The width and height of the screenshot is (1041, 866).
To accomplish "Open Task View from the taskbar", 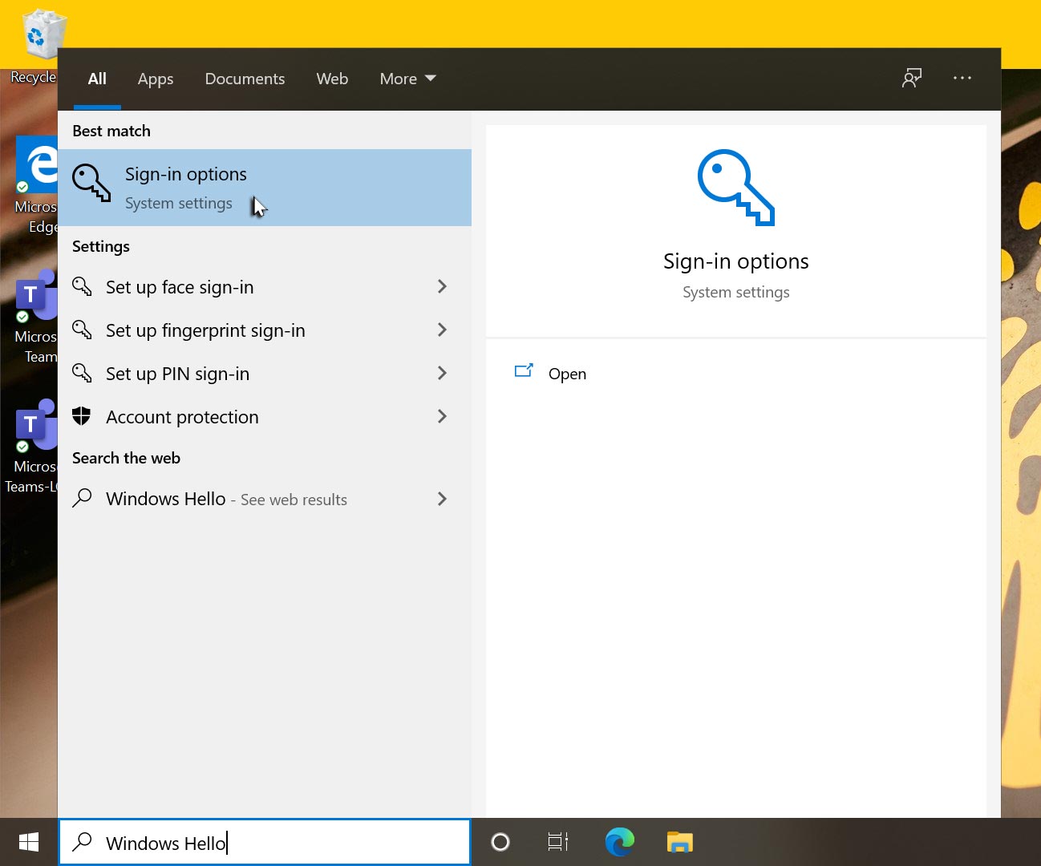I will [558, 842].
